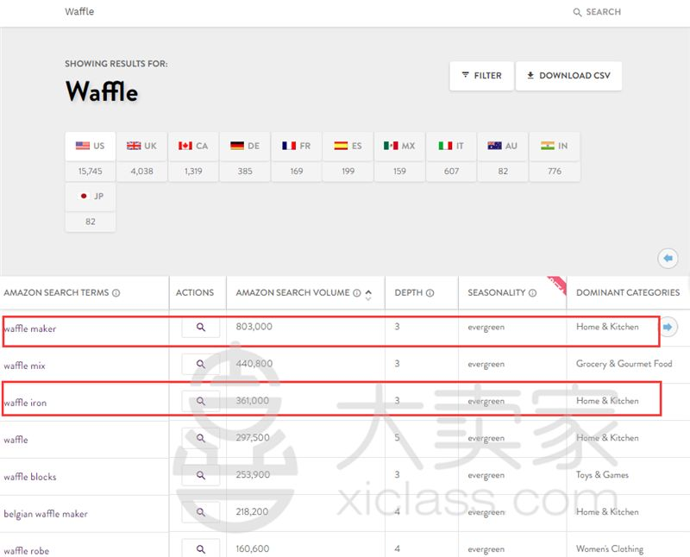Click search action icon for waffle blocks
Screen dimensions: 690x557
[201, 475]
